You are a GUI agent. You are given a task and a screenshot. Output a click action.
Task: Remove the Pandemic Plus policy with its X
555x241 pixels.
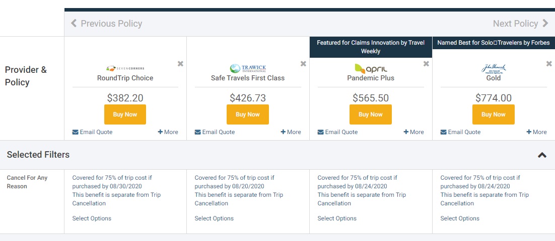426,64
